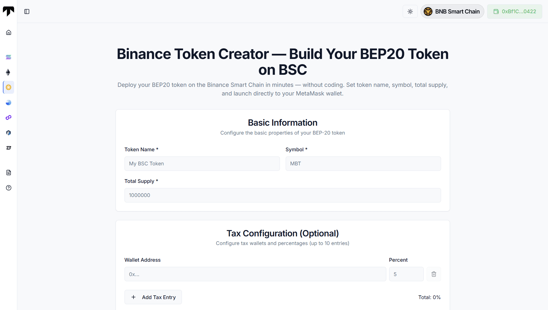This screenshot has height=310, width=548.
Task: Open the Home page from sidebar
Action: [x=9, y=32]
